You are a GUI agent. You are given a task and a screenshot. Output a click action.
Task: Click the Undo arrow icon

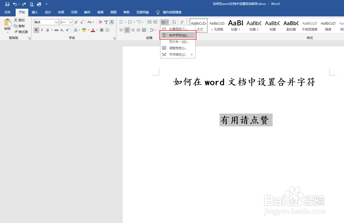point(15,4)
